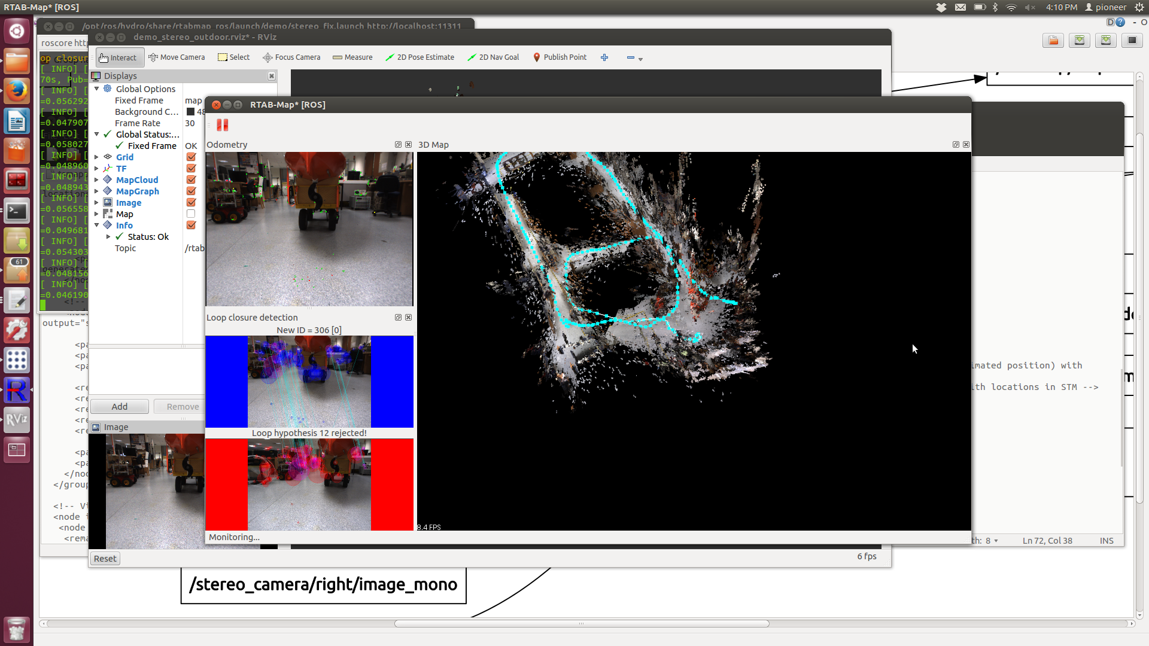
Task: Click the Add display button
Action: [x=120, y=407]
